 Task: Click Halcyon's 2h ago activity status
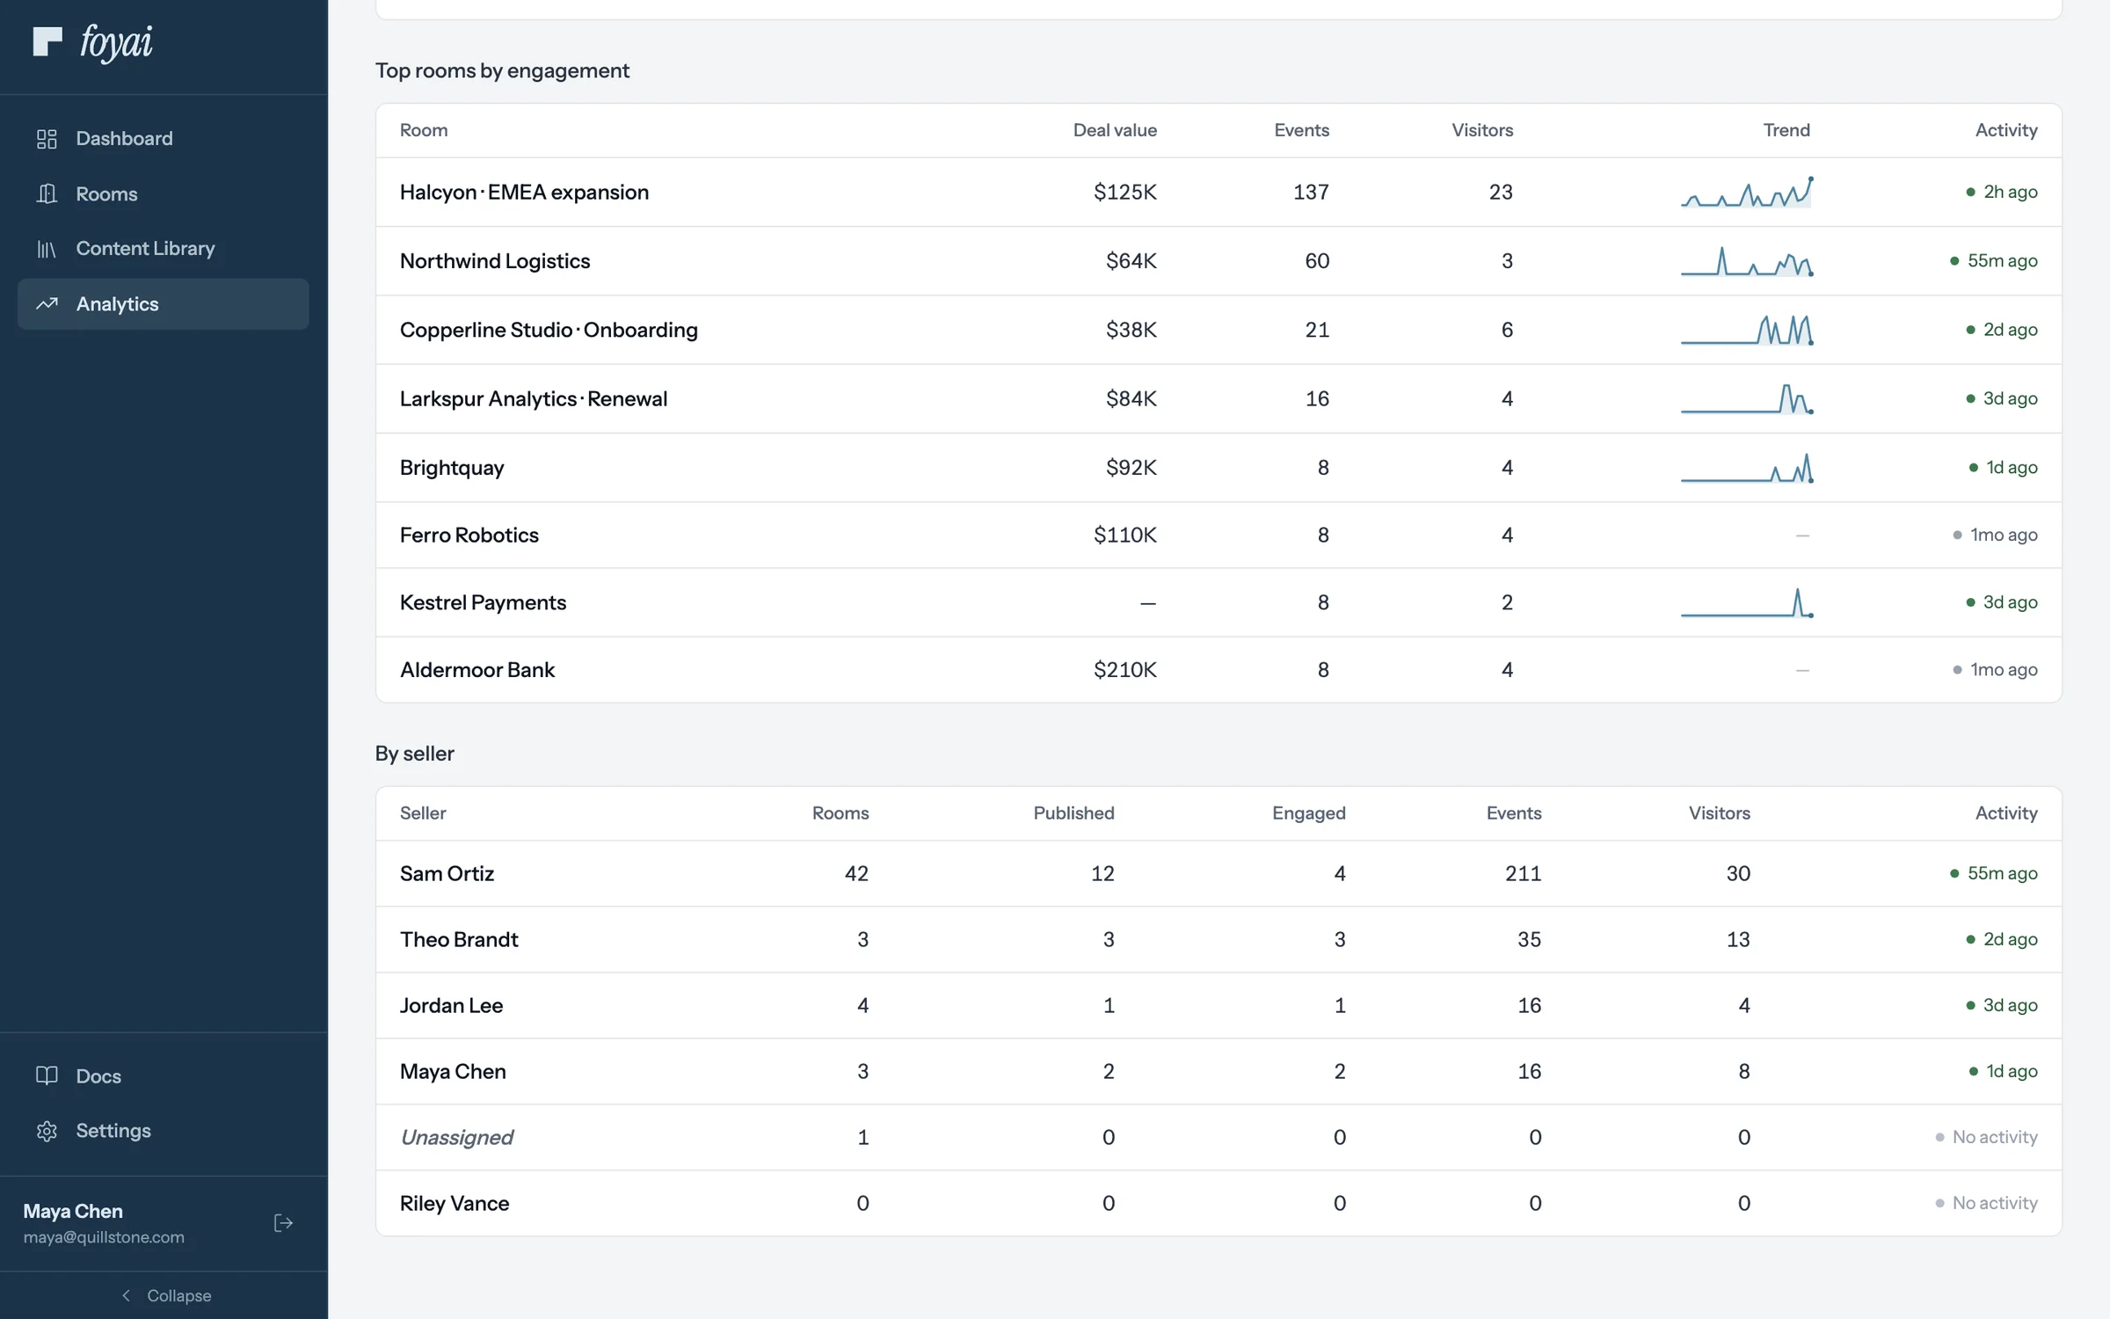pyautogui.click(x=2001, y=192)
